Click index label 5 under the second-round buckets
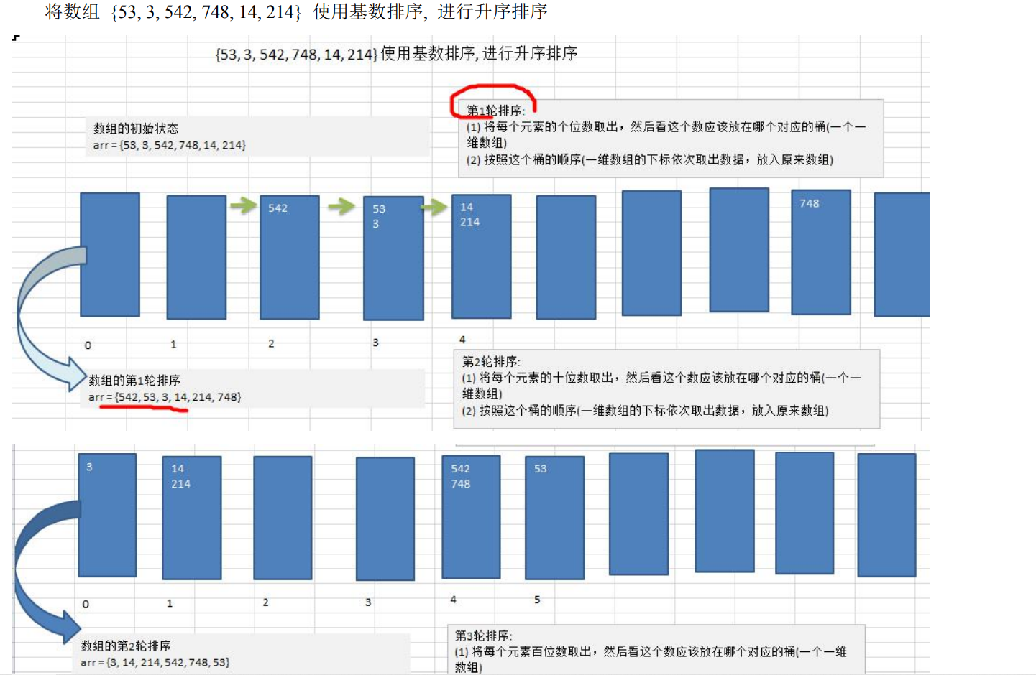The width and height of the screenshot is (1036, 675). click(537, 600)
